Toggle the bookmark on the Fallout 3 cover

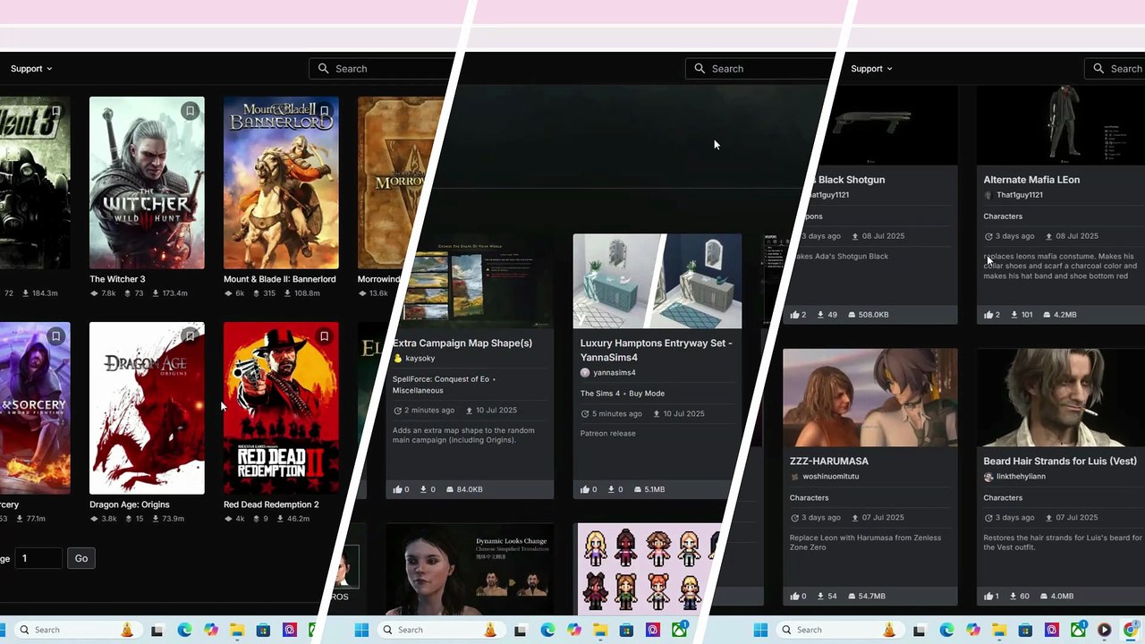click(x=55, y=111)
